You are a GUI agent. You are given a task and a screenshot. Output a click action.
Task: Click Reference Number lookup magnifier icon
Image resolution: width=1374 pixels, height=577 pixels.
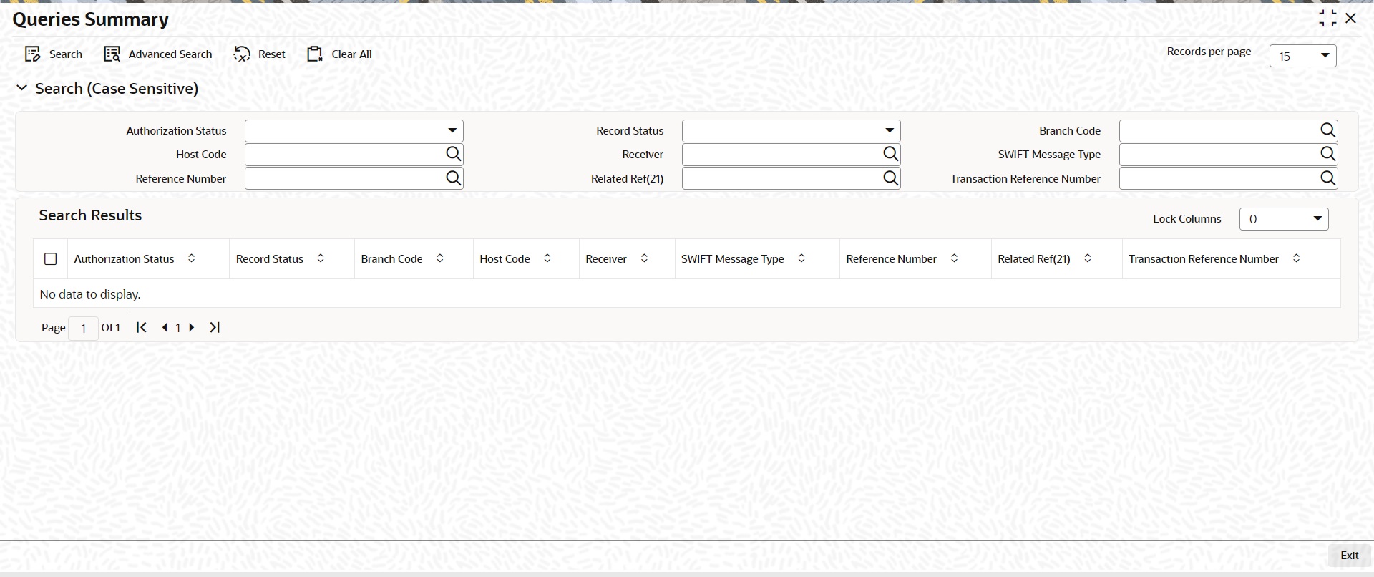click(x=453, y=178)
